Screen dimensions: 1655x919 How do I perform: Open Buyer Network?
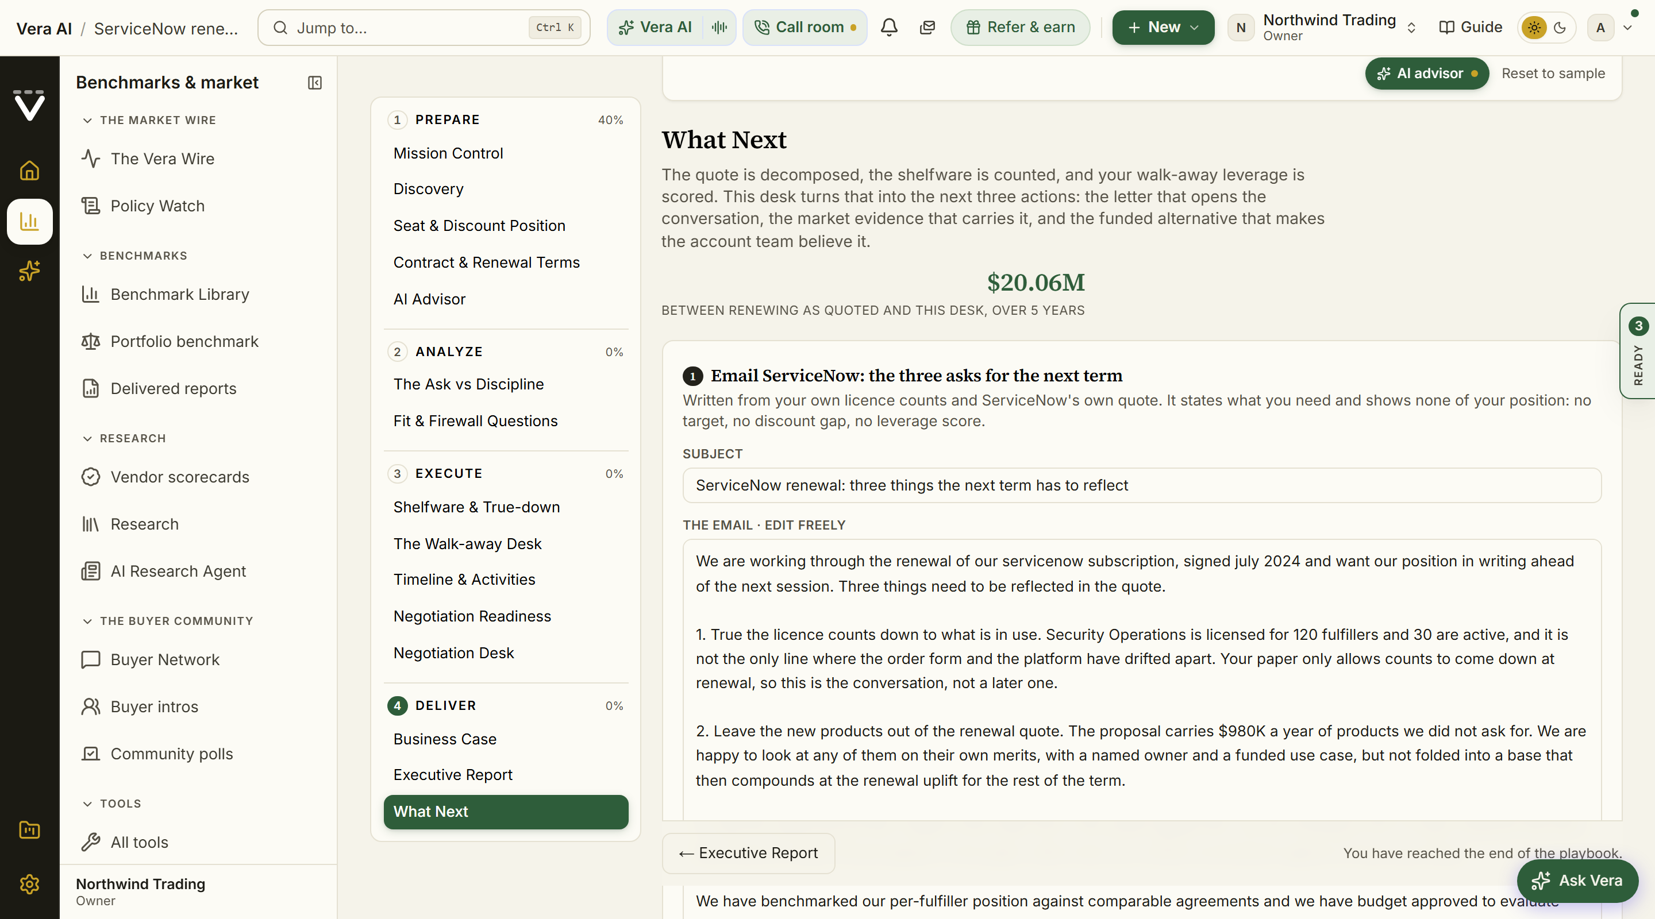[165, 659]
